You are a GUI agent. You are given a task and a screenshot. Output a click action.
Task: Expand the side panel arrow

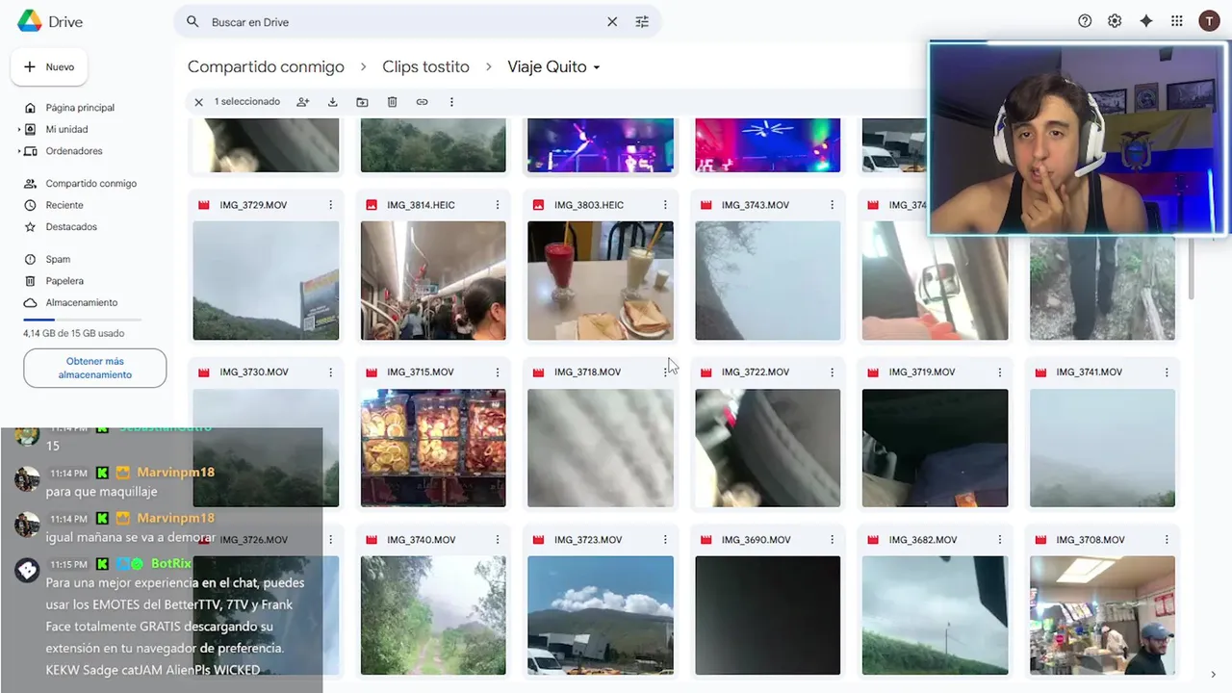[x=1213, y=675]
